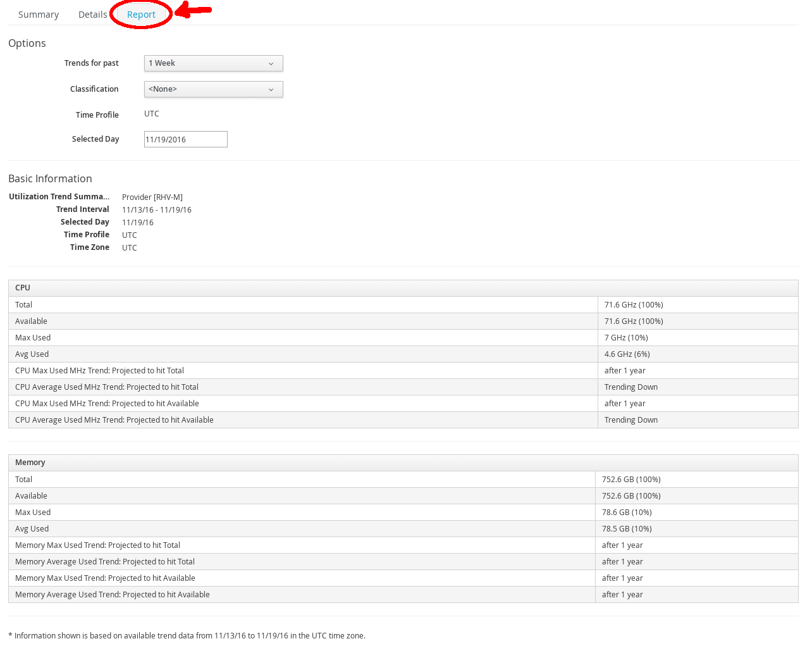Select Trending Down for CPU Average hit Available row
805x653 pixels.
[x=631, y=420]
